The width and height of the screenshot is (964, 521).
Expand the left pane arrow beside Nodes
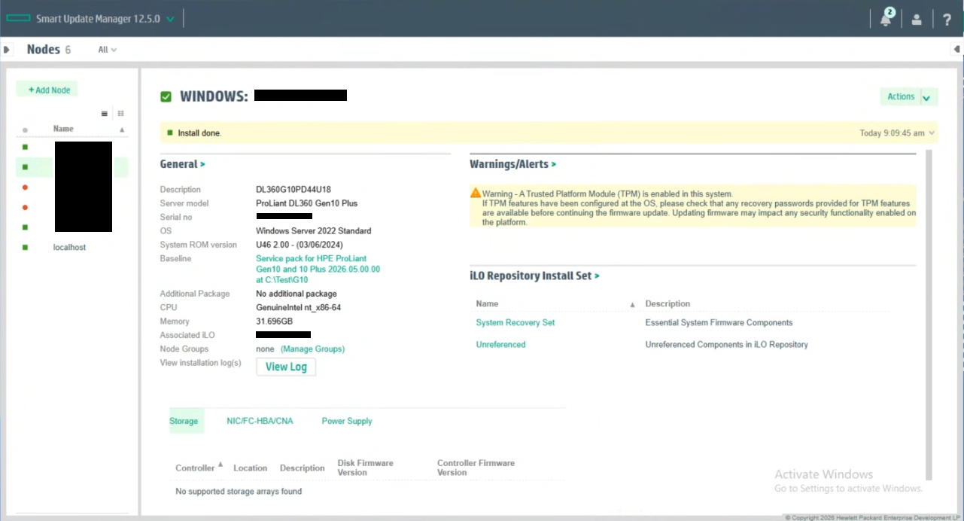click(x=7, y=50)
